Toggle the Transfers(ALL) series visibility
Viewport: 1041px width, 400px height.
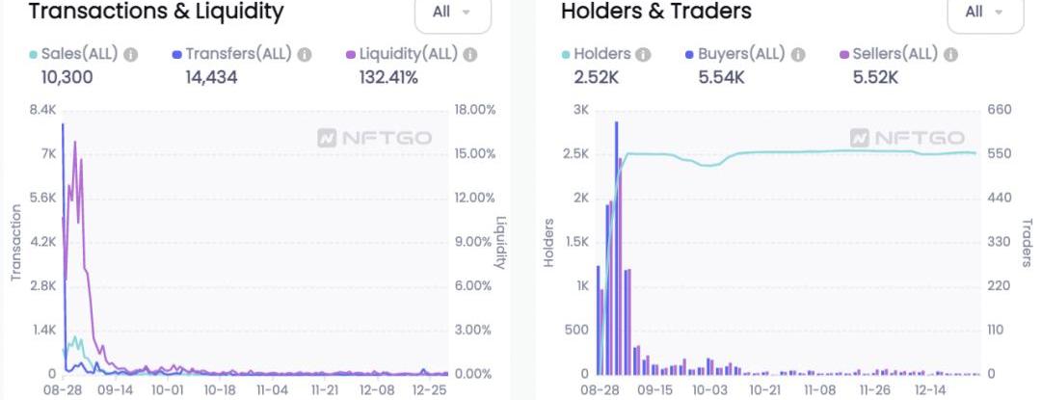[239, 55]
